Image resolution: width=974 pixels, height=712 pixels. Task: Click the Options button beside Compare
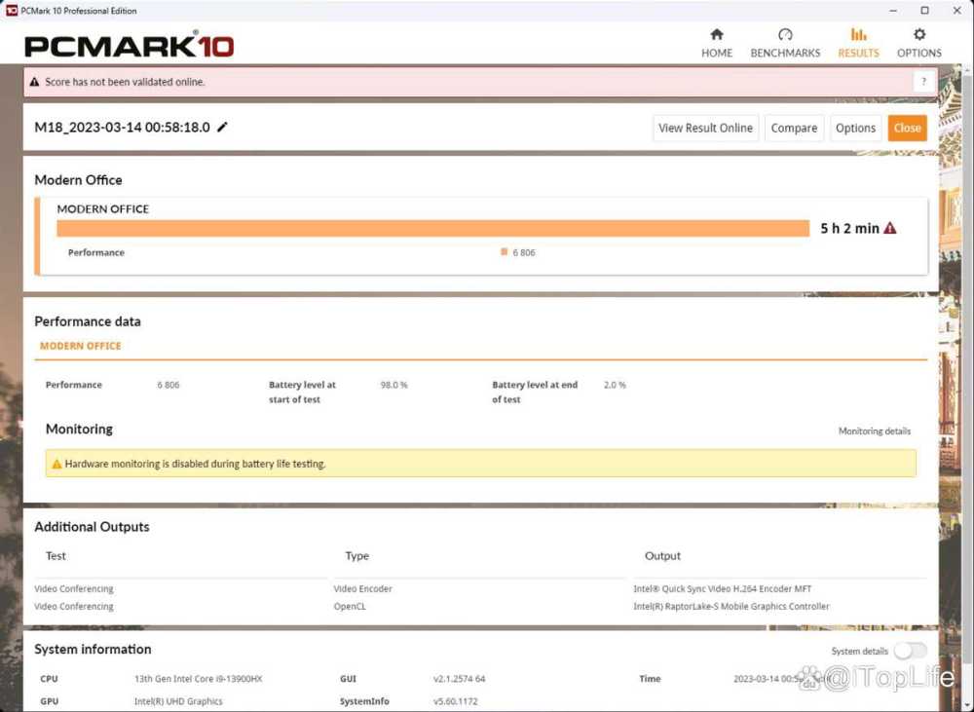pyautogui.click(x=855, y=128)
